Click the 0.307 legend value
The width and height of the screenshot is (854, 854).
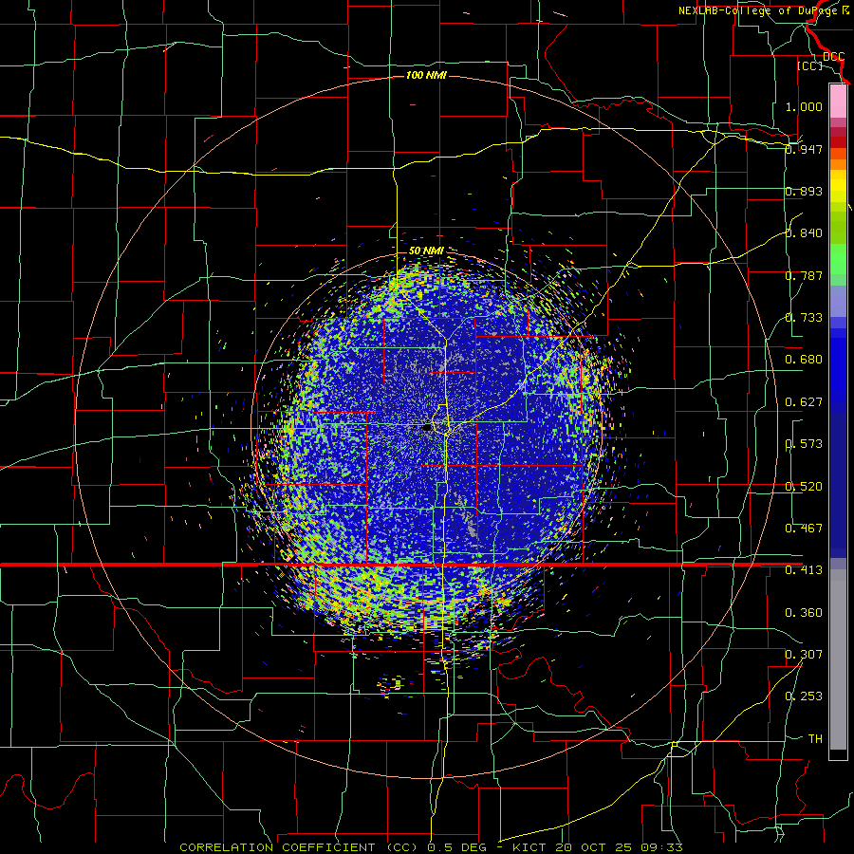pyautogui.click(x=804, y=655)
